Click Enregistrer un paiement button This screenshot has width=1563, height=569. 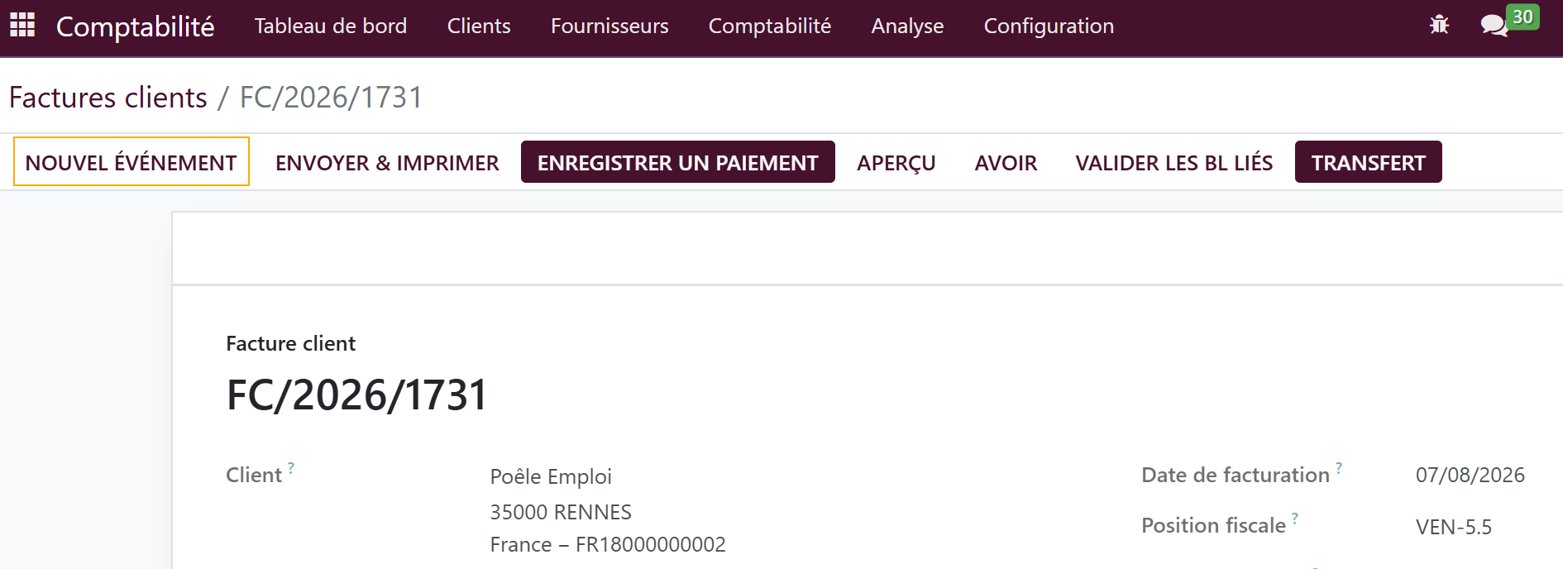click(x=678, y=162)
